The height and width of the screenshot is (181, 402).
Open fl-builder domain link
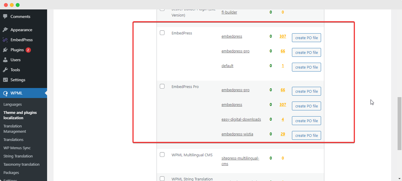point(229,12)
